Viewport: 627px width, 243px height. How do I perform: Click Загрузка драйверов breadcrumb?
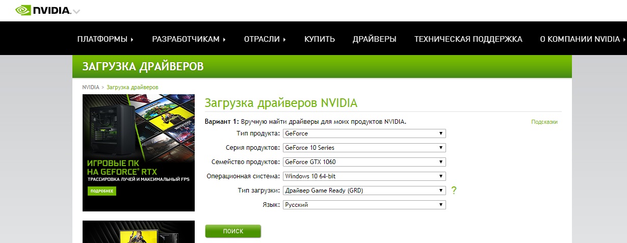[x=133, y=87]
